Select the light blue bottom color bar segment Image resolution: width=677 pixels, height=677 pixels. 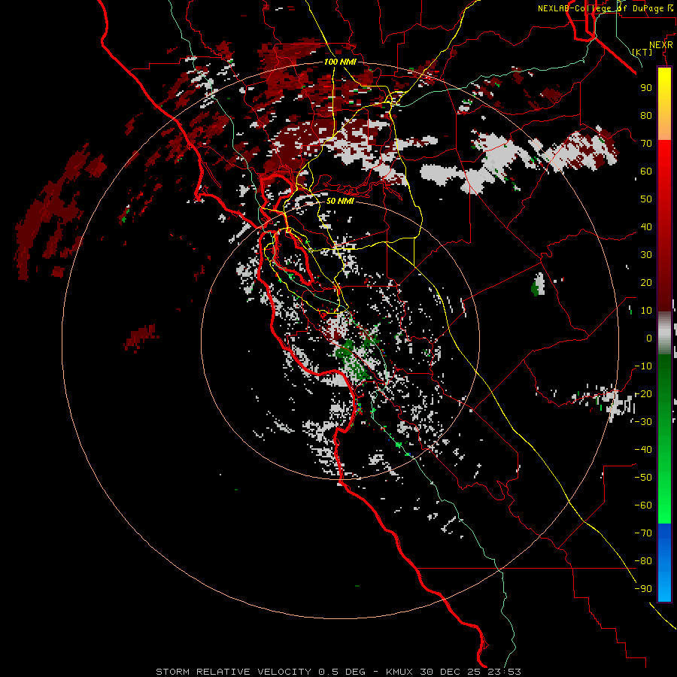click(x=664, y=585)
